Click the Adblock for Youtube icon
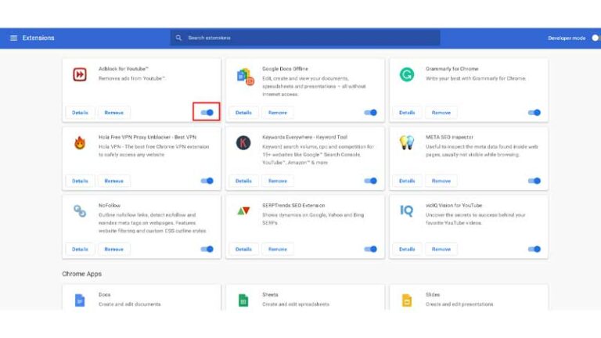 [x=80, y=75]
